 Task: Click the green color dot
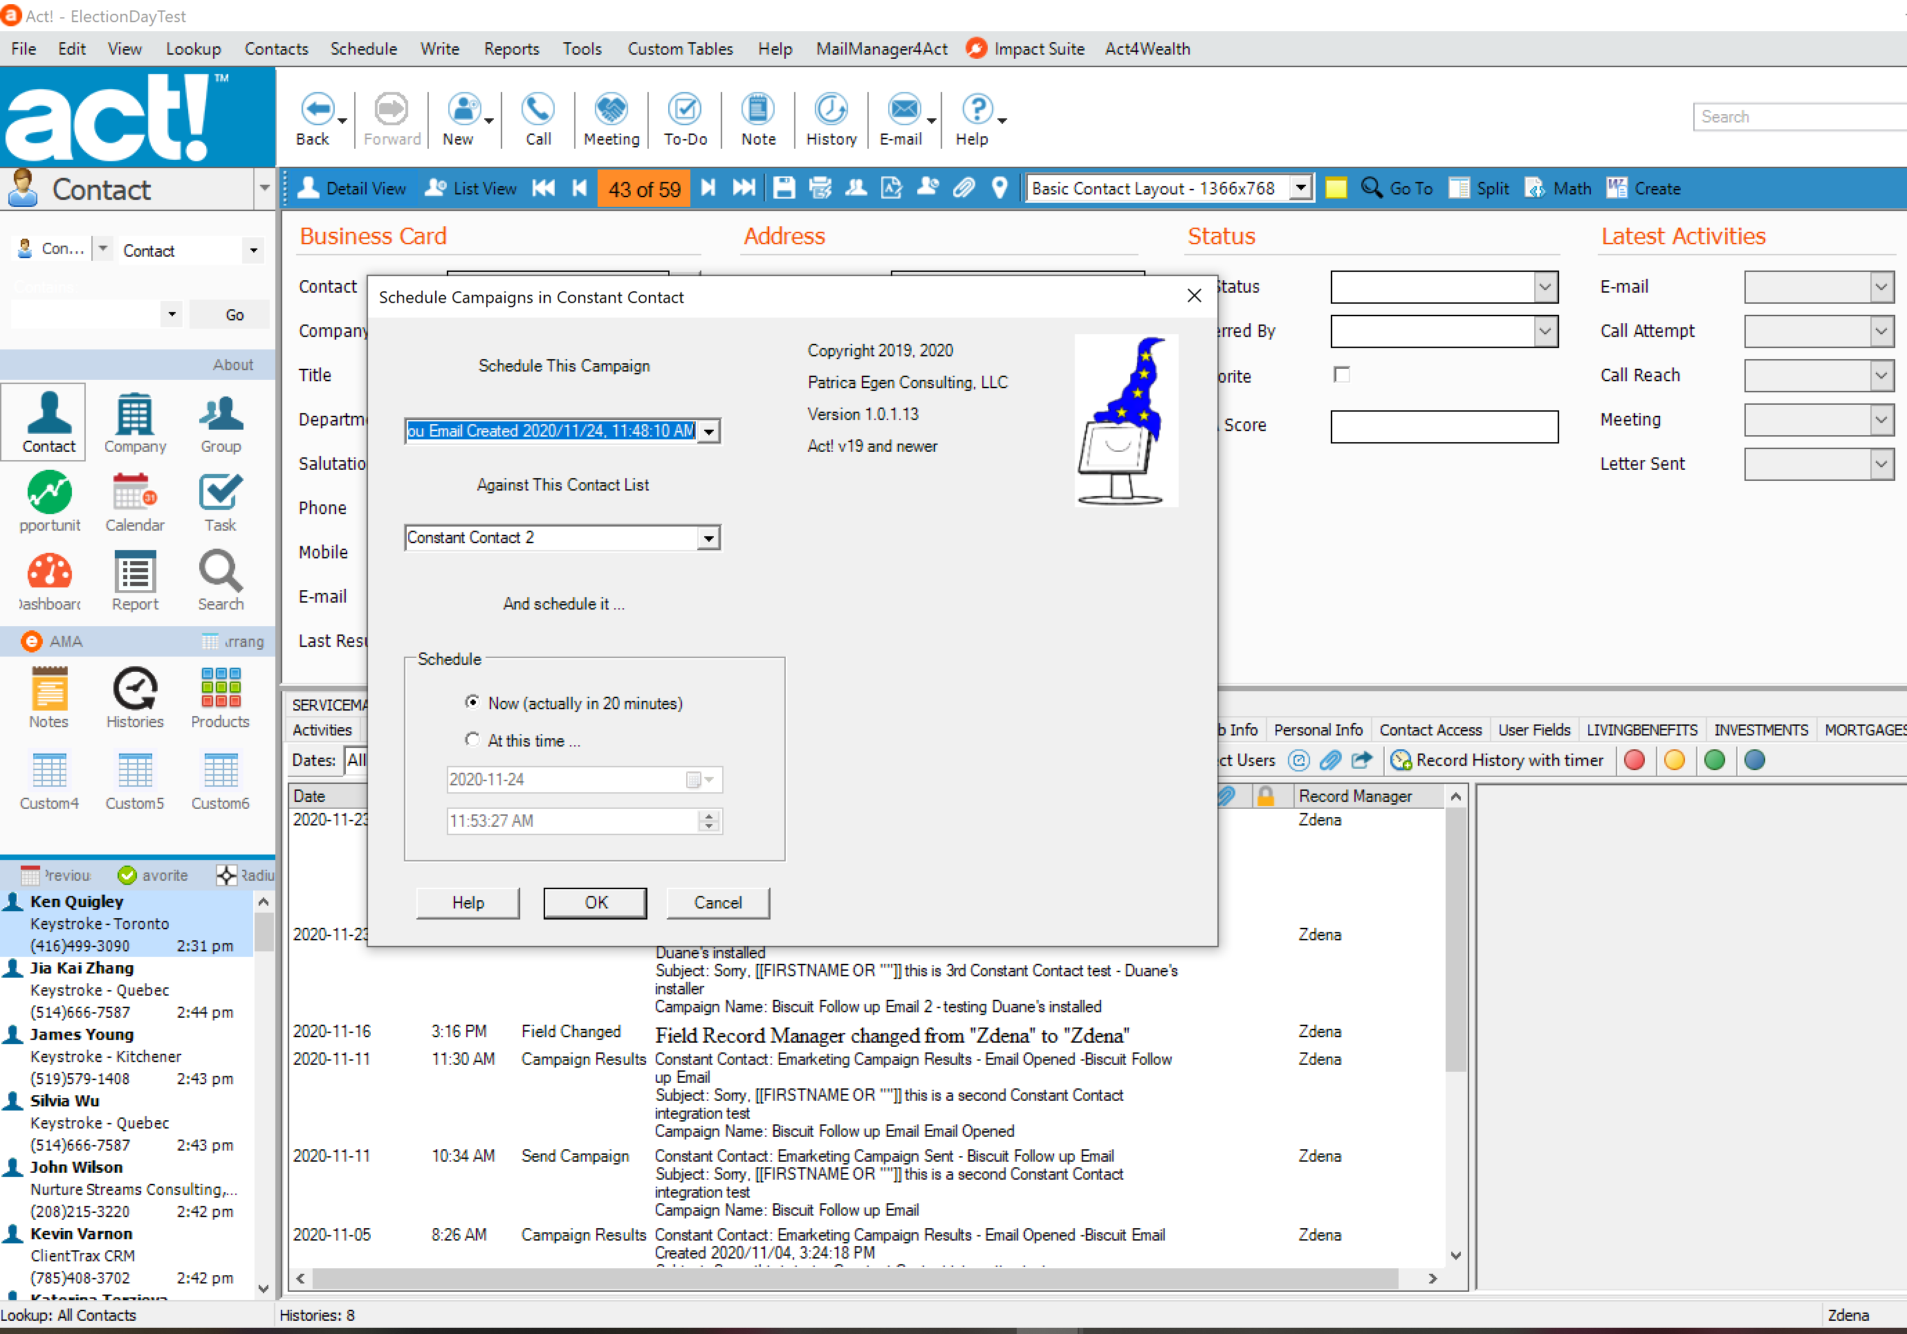pos(1714,760)
